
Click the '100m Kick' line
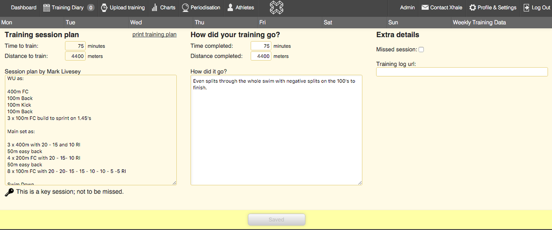(x=19, y=105)
